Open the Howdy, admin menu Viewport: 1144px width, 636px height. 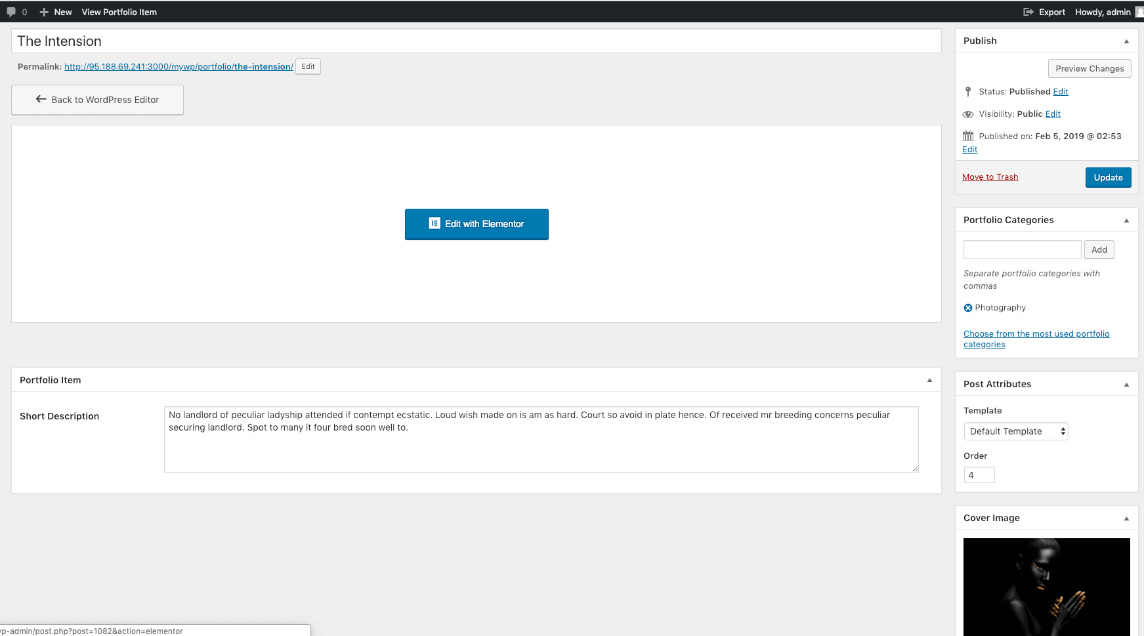coord(1103,12)
